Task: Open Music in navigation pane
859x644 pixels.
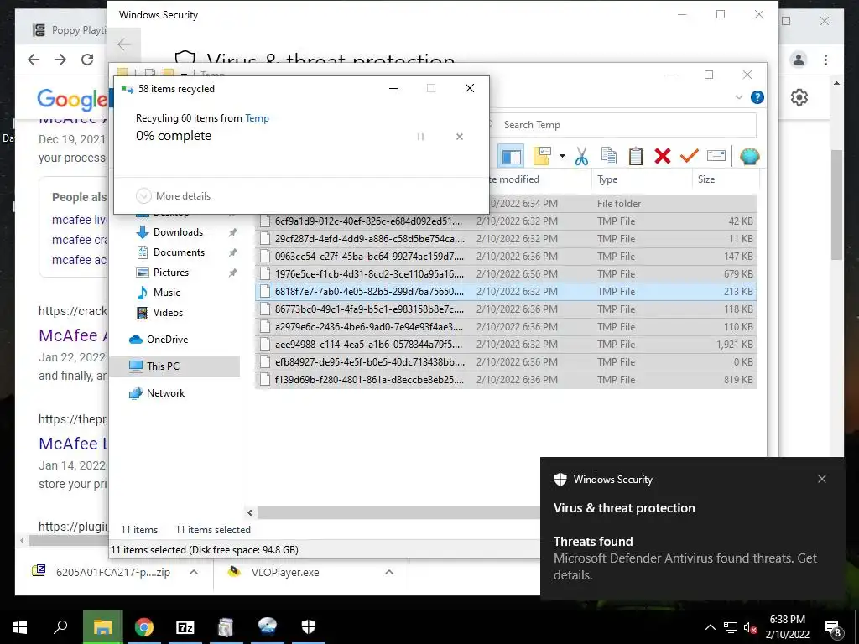Action: [166, 293]
